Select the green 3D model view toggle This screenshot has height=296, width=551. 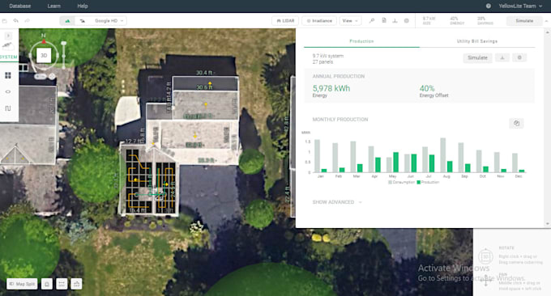[67, 21]
